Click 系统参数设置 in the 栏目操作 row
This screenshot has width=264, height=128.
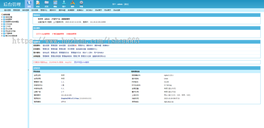pyautogui.click(x=81, y=49)
